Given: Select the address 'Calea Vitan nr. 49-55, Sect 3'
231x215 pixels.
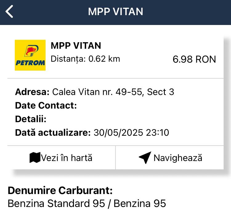Looking at the screenshot, I should click(113, 92).
